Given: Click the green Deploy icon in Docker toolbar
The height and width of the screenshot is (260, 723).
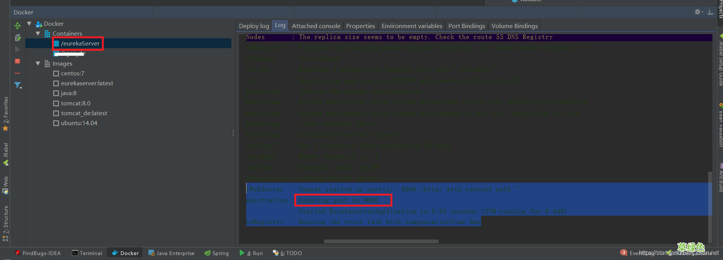Looking at the screenshot, I should [17, 26].
